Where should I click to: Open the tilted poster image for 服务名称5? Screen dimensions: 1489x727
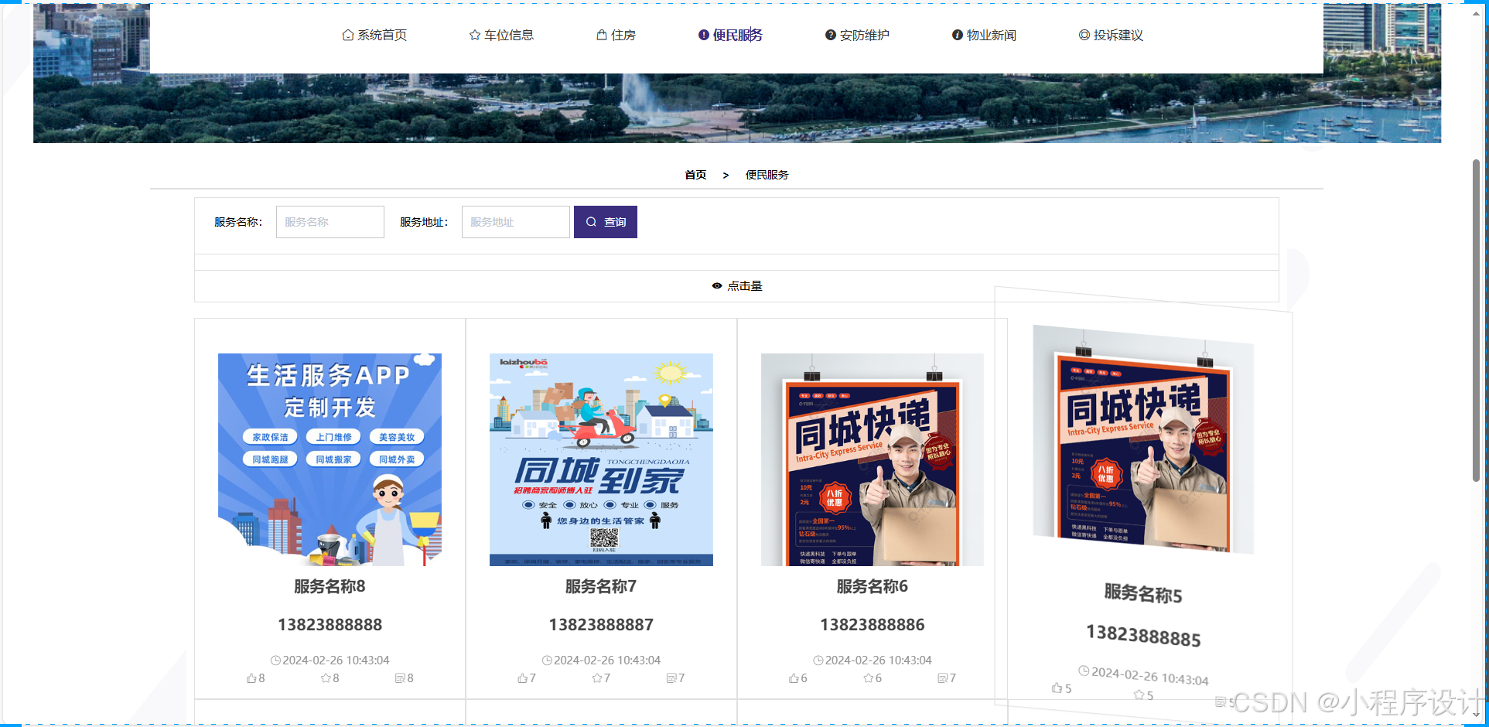coord(1143,439)
